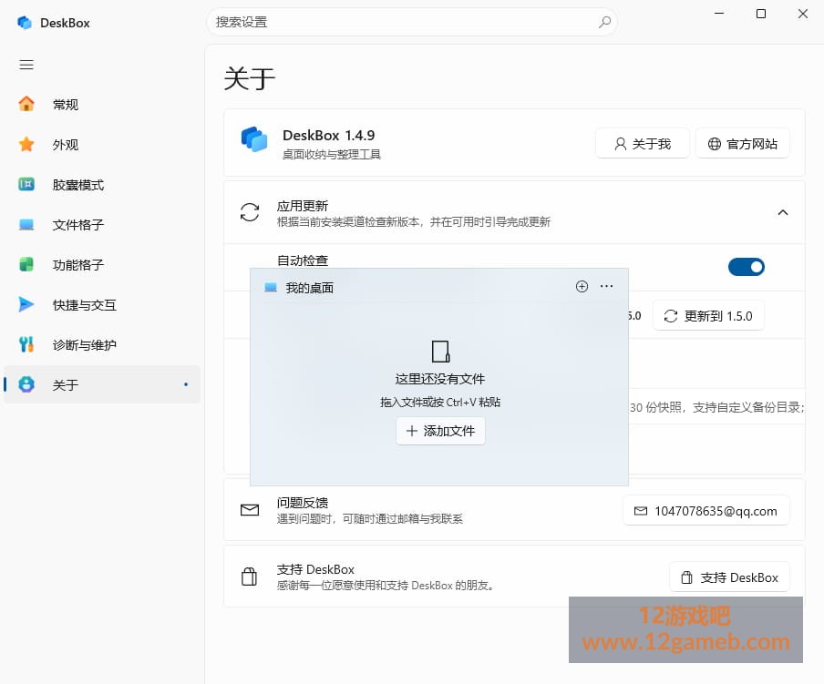Viewport: 824px width, 684px height.
Task: Click the envelope icon beside 问题反馈
Action: tap(250, 510)
